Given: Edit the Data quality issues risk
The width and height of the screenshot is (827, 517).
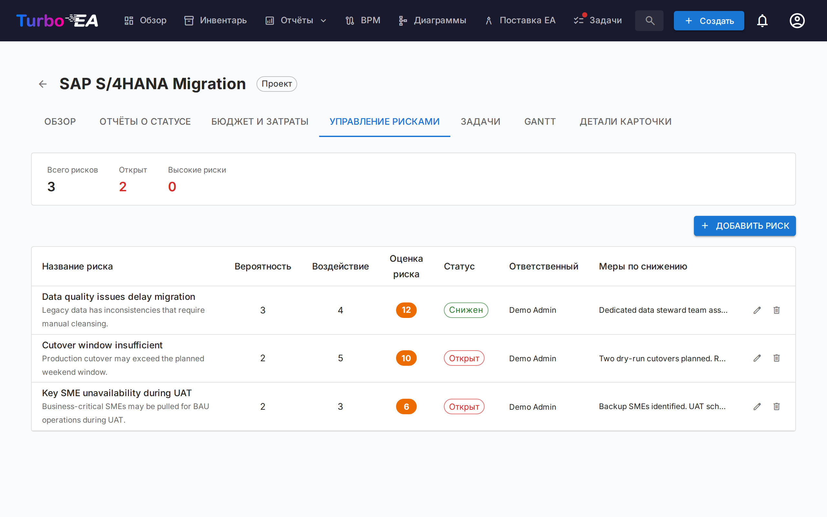Looking at the screenshot, I should click(x=757, y=310).
